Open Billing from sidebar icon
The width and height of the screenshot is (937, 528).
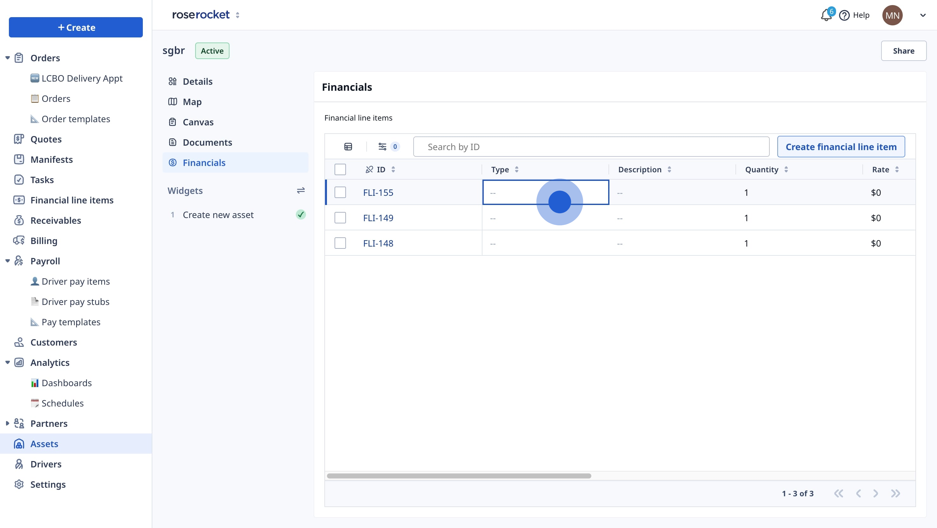19,241
